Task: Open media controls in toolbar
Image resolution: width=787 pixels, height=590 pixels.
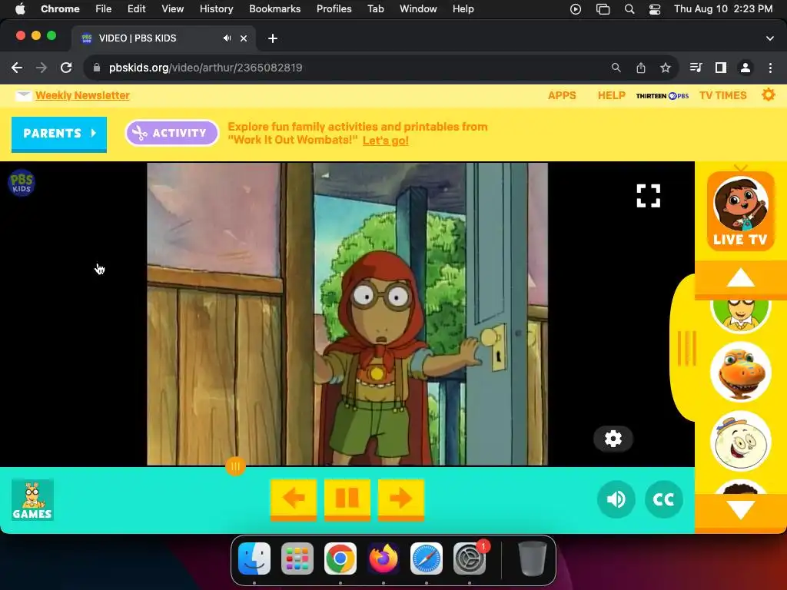Action: point(696,68)
